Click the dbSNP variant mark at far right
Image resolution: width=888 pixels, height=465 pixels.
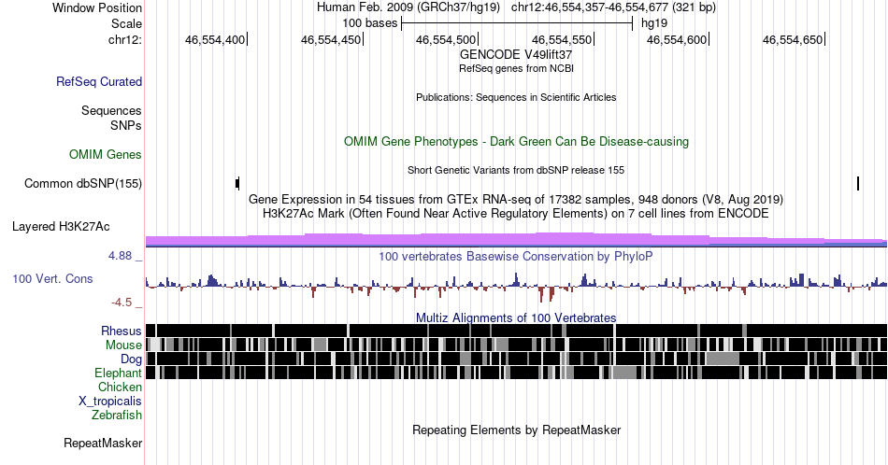(858, 183)
